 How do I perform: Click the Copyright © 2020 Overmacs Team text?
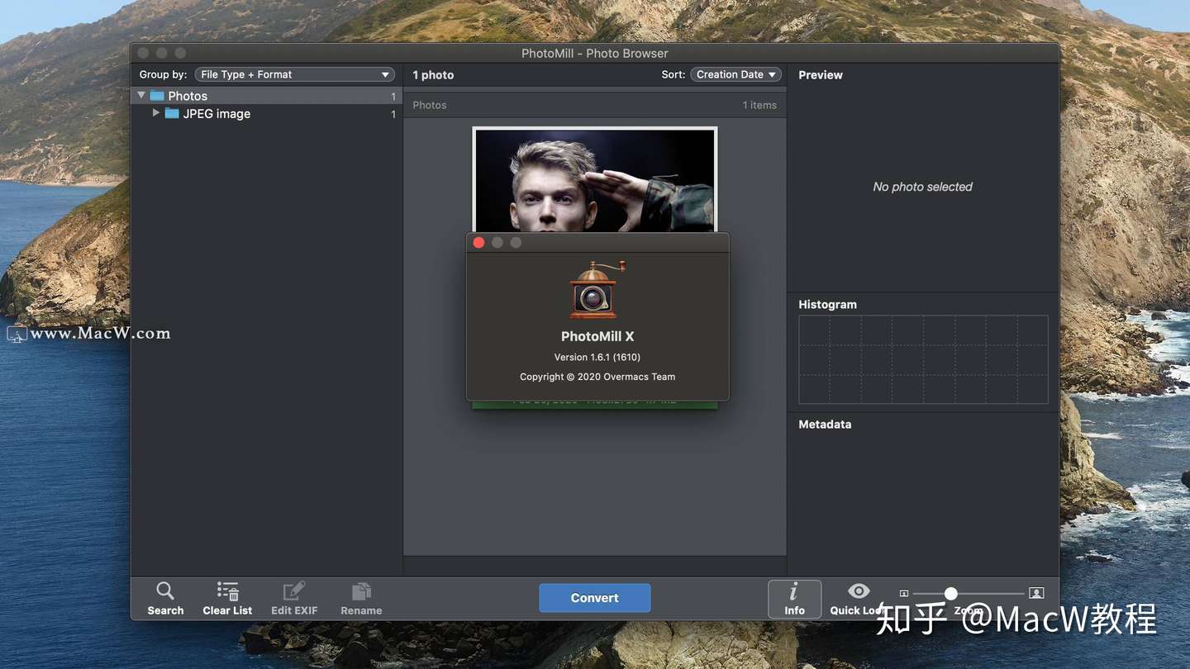pyautogui.click(x=597, y=377)
